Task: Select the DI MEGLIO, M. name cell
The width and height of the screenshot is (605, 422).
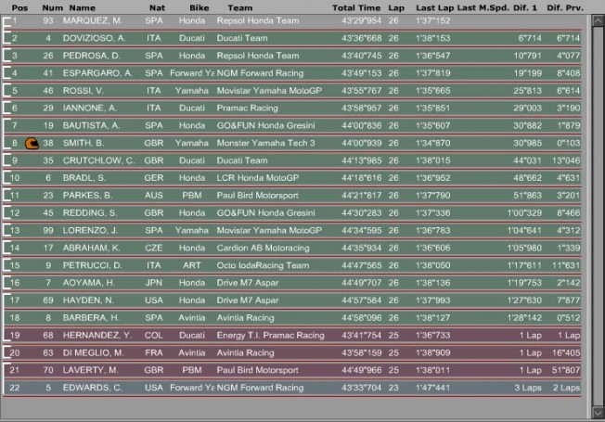Action: (x=94, y=352)
